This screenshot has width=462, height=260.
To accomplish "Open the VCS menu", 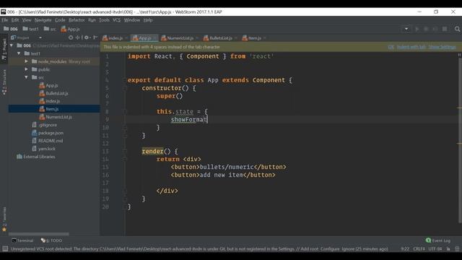I will point(117,20).
